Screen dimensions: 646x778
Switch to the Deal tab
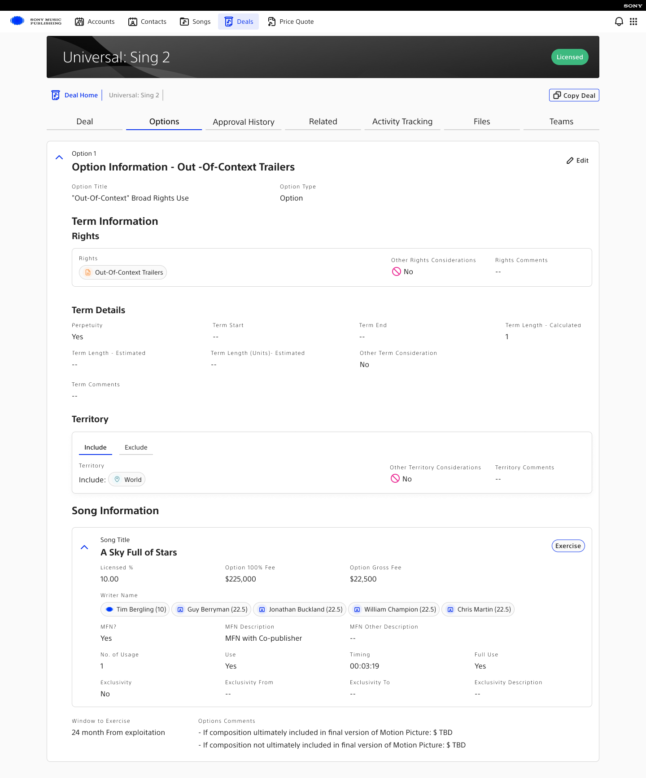coord(84,122)
